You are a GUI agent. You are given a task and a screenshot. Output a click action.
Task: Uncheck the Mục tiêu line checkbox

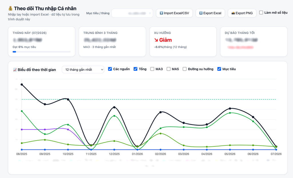(219, 69)
